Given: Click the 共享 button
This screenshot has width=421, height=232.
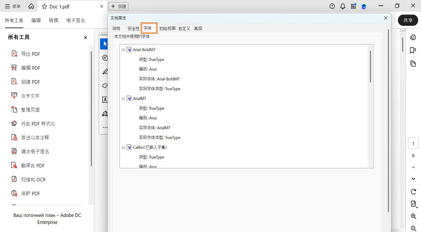Looking at the screenshot, I should tap(408, 20).
